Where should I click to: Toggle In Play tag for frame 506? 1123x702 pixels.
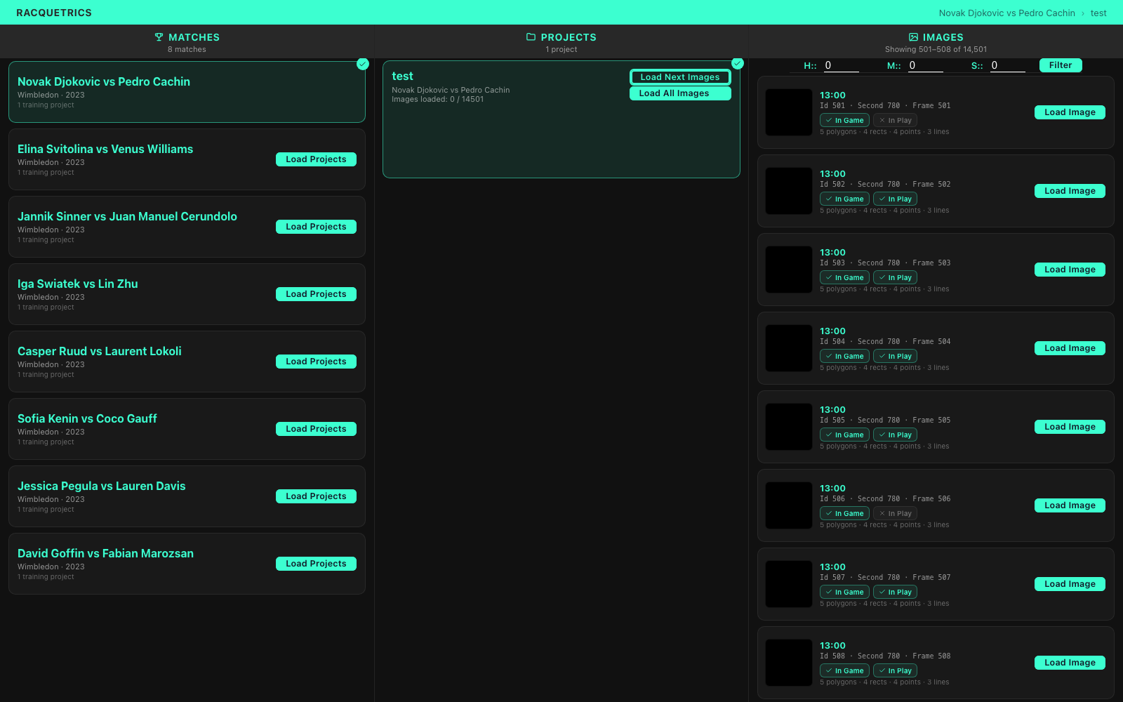point(895,514)
